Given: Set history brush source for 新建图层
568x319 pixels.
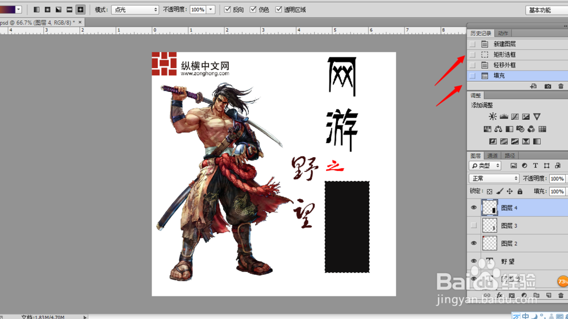Looking at the screenshot, I should point(473,44).
